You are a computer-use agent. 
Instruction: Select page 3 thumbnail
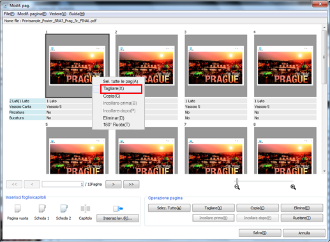[216, 66]
